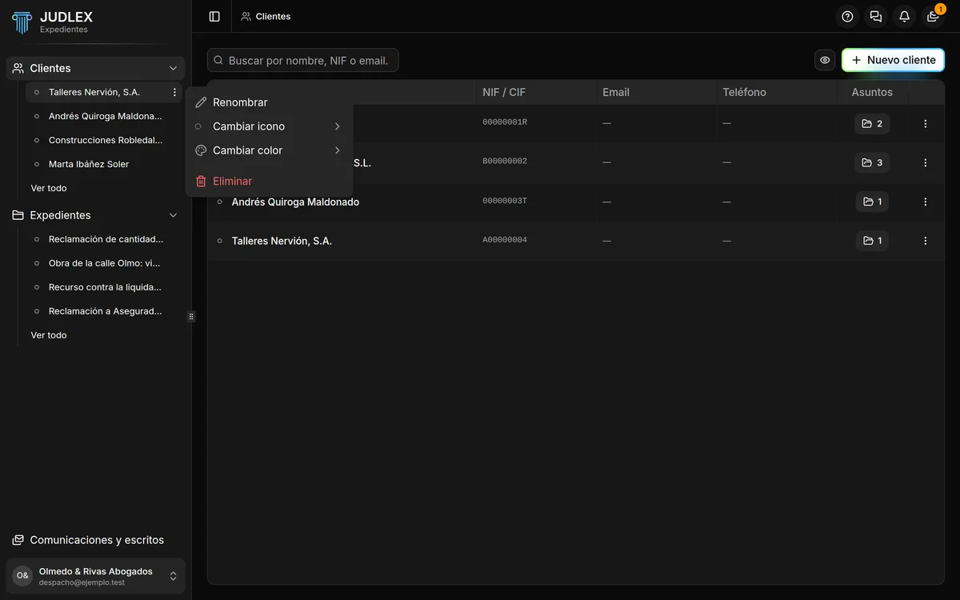Image resolution: width=960 pixels, height=600 pixels.
Task: Open row options for NIF B00000002 client
Action: [x=926, y=162]
